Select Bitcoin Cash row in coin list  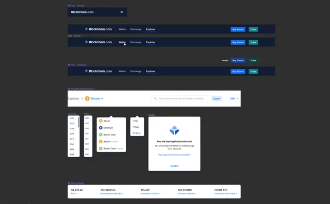(x=111, y=134)
